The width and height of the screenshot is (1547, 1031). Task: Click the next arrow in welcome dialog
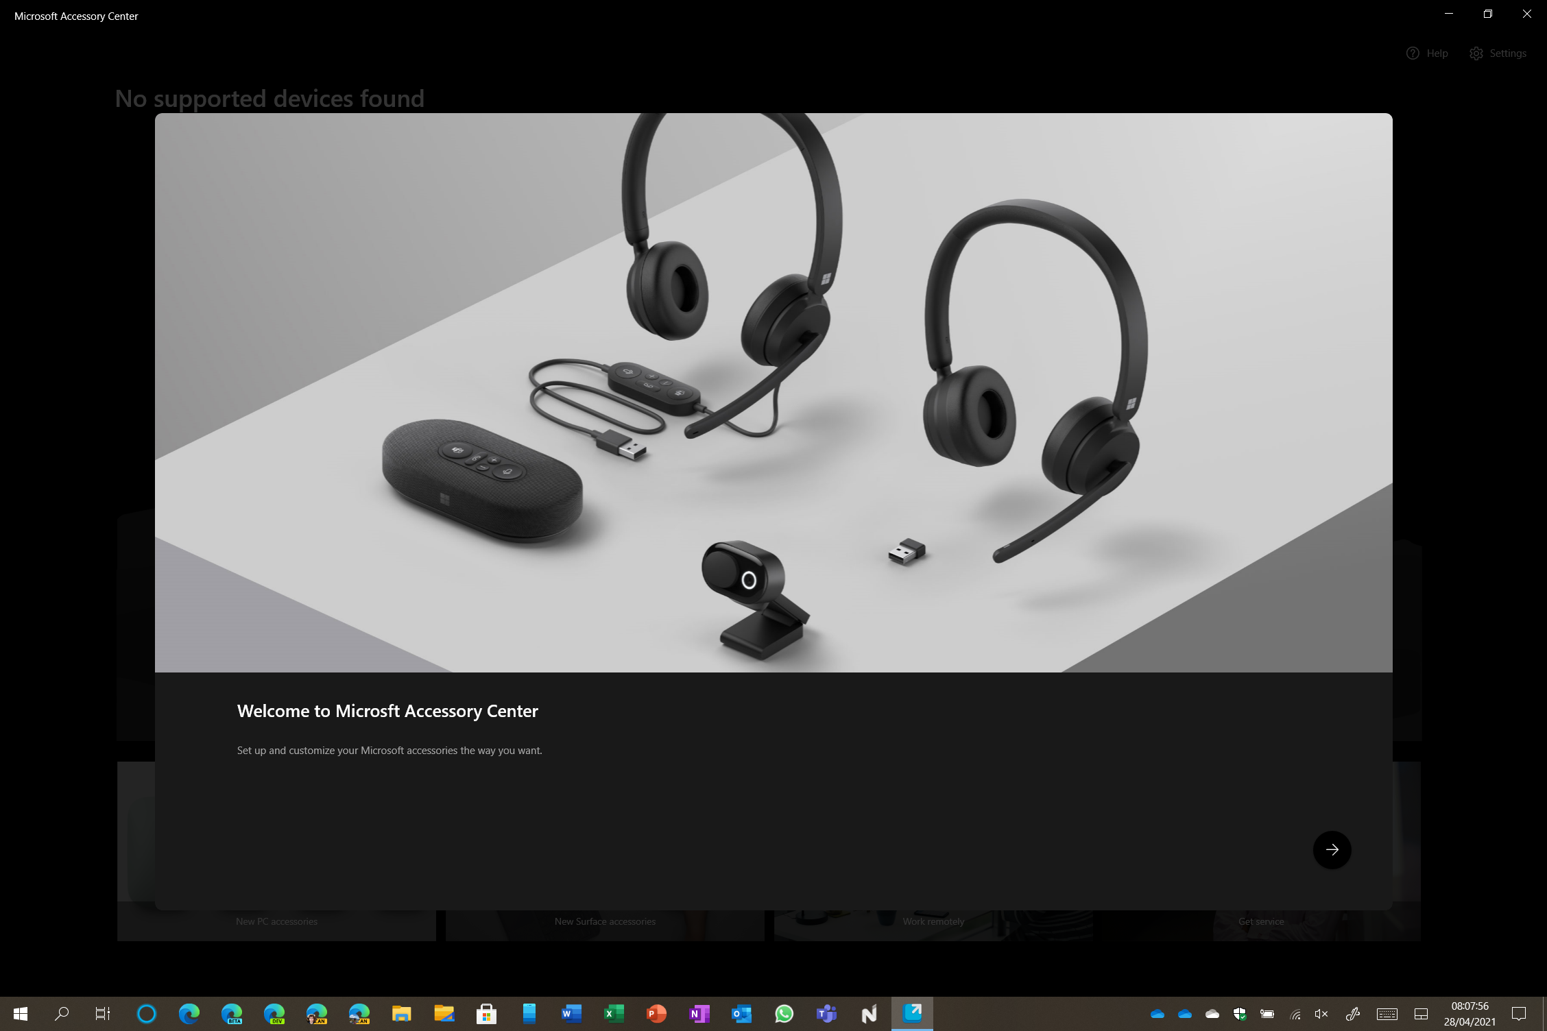(1332, 850)
